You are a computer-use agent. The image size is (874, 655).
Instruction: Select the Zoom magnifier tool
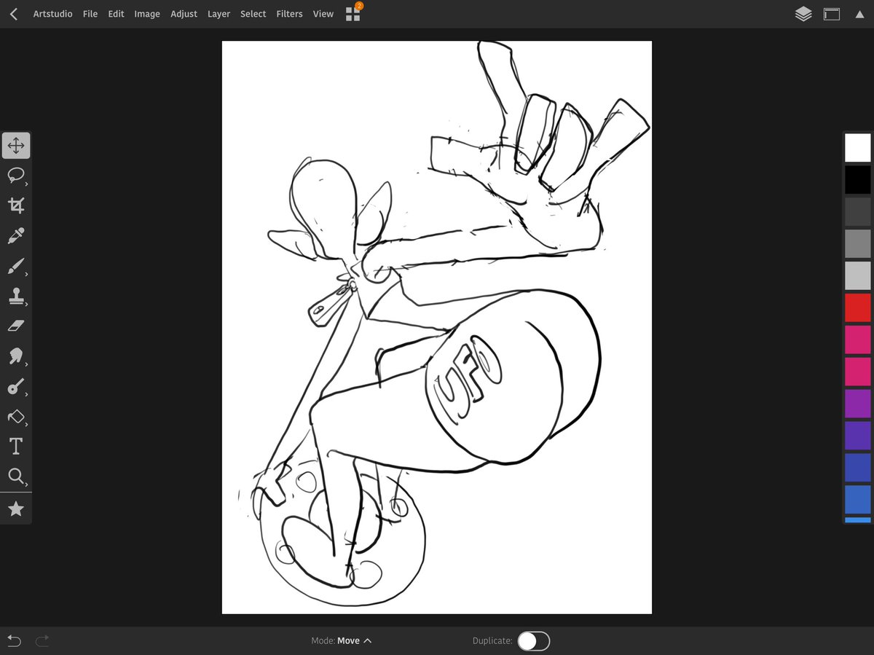click(16, 476)
